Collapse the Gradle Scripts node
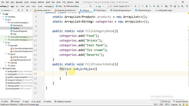 [1, 68]
